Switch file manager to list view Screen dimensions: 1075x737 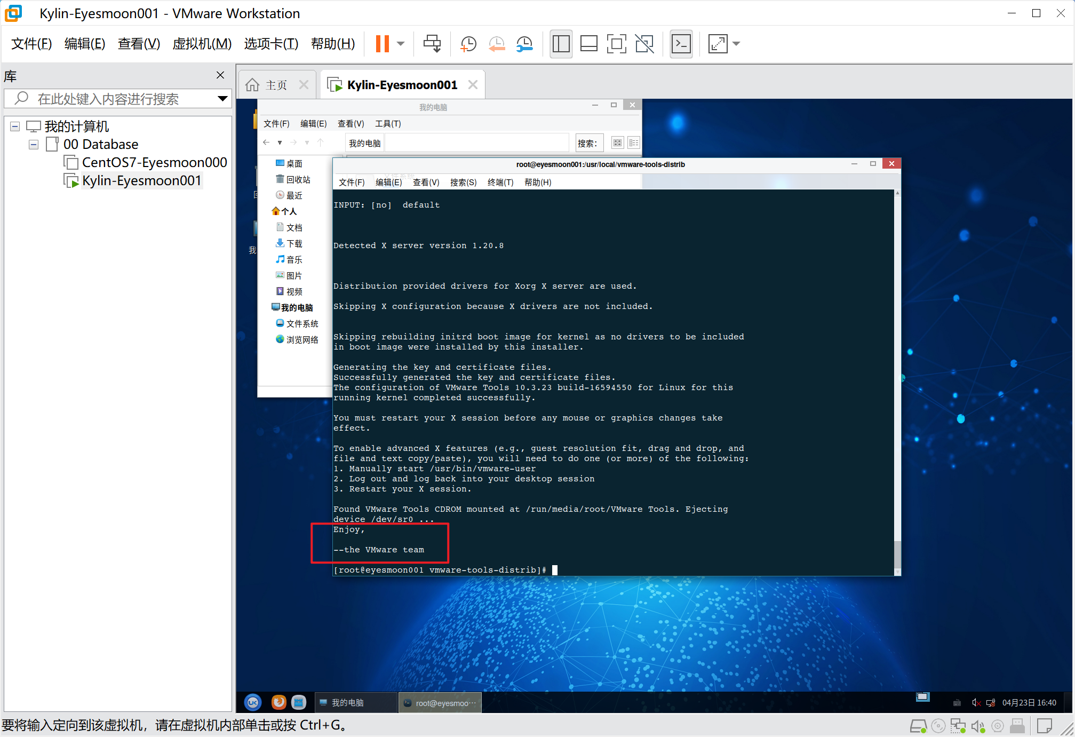click(x=634, y=143)
